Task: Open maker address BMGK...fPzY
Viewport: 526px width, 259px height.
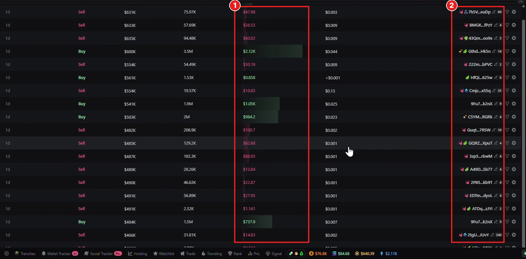Action: [481, 25]
